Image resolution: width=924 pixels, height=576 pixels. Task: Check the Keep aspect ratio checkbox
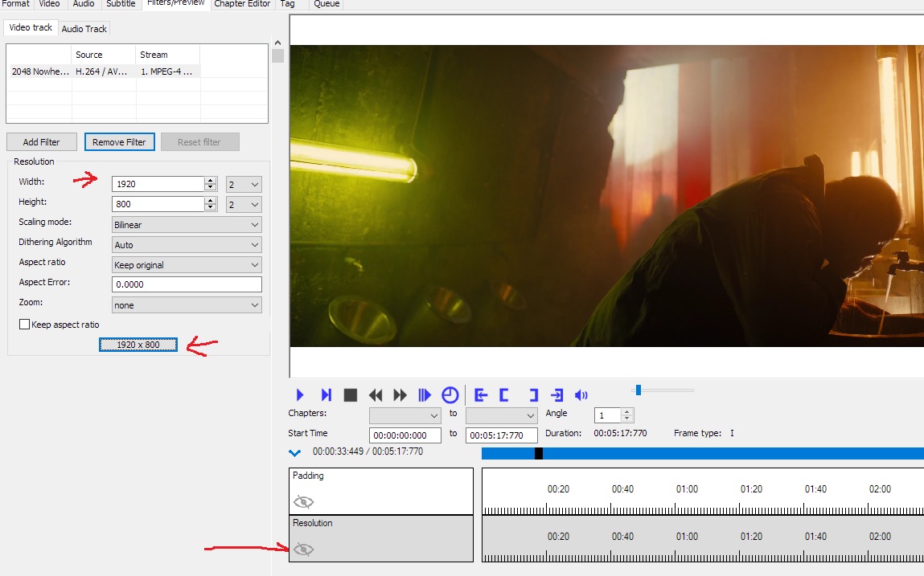pyautogui.click(x=25, y=324)
